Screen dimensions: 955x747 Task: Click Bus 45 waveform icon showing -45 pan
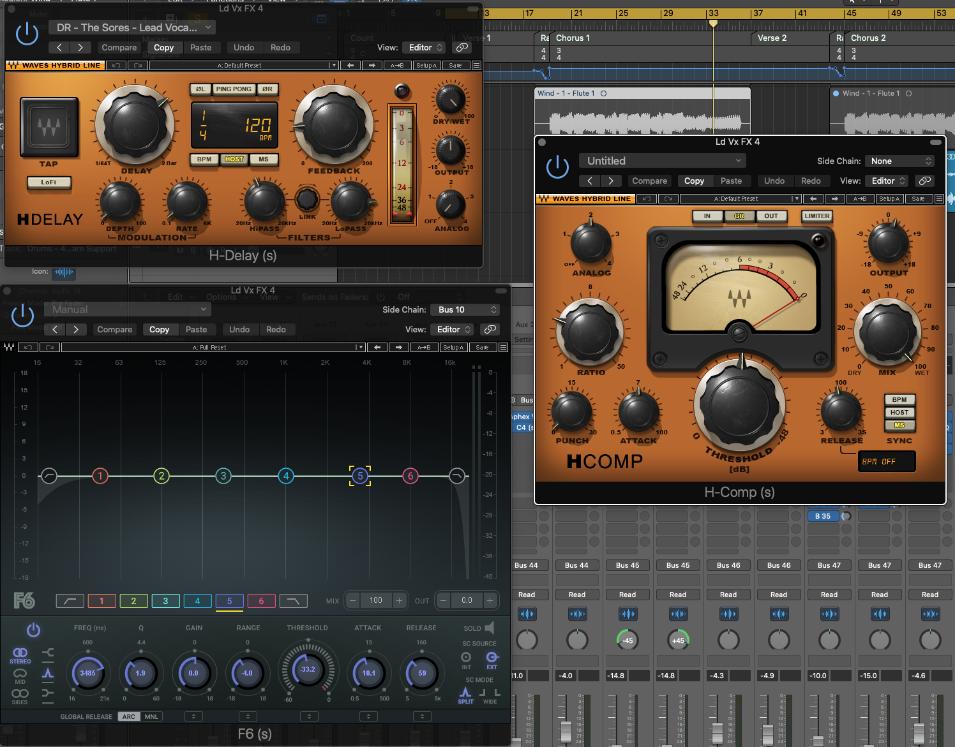tap(628, 614)
